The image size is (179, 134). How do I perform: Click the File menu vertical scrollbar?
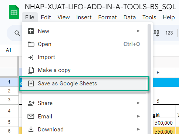149,79
